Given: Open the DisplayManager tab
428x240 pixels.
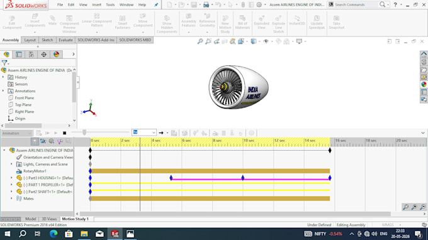Looking at the screenshot, I should click(56, 54).
